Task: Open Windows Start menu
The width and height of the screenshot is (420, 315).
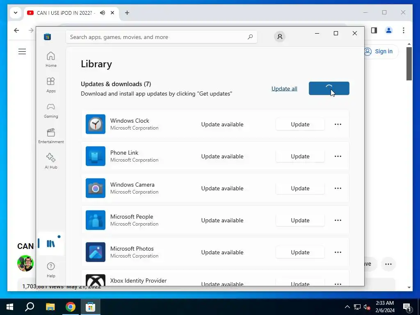Action: 10,307
